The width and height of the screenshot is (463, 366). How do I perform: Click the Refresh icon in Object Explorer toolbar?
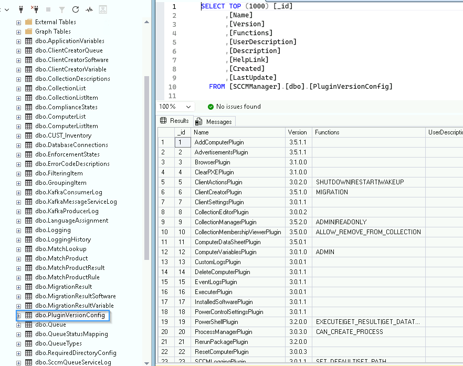[76, 9]
